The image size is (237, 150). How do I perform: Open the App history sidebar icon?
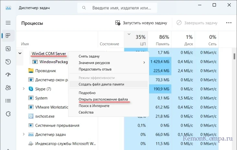tap(8, 62)
